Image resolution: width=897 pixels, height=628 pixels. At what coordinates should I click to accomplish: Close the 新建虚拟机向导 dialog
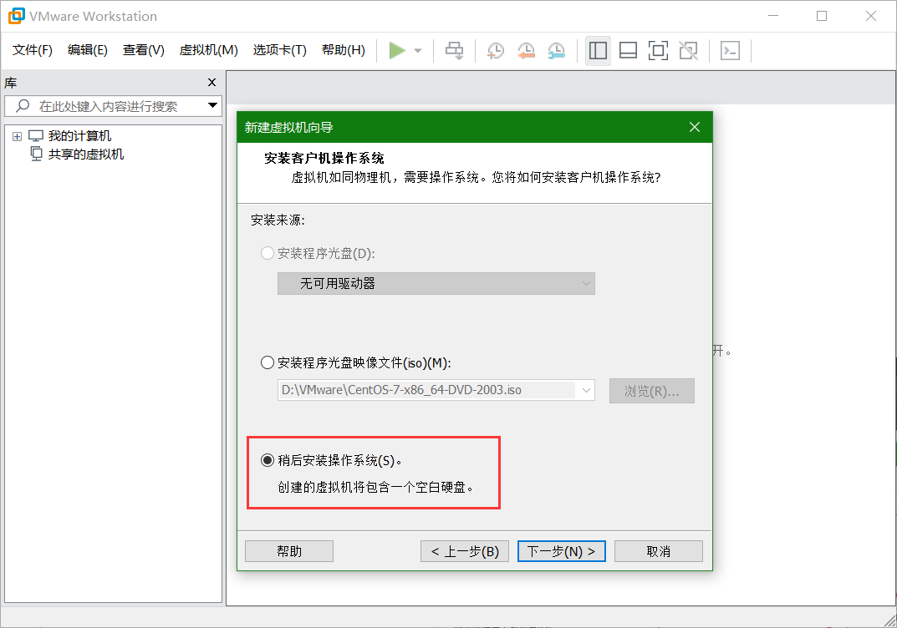point(695,127)
